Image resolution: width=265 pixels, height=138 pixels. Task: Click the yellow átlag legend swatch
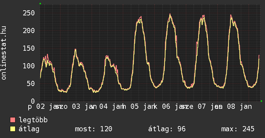pyautogui.click(x=13, y=129)
